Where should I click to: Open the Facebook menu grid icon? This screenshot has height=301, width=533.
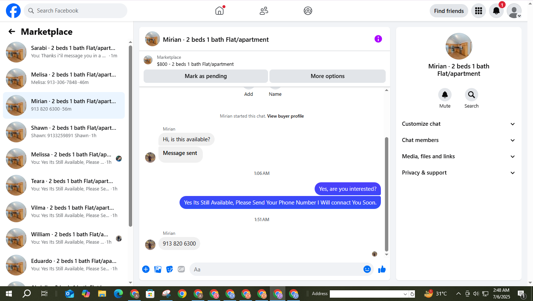pyautogui.click(x=479, y=11)
